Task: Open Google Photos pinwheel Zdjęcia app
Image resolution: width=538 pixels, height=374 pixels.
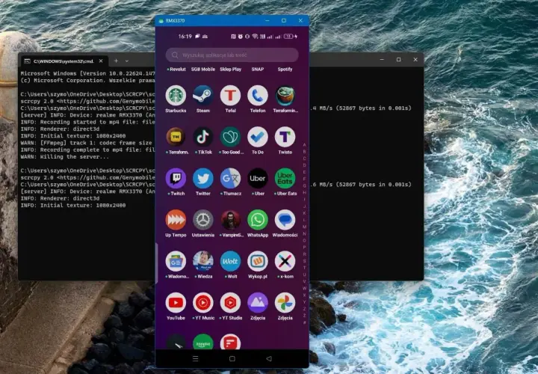Action: (285, 302)
